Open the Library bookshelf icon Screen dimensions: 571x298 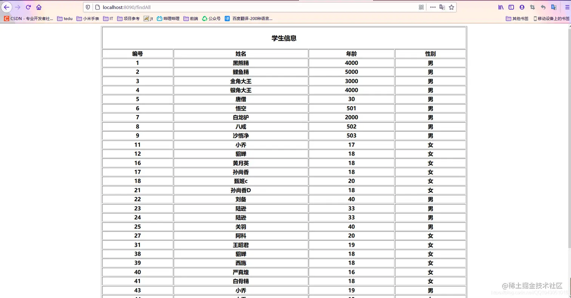tap(501, 7)
